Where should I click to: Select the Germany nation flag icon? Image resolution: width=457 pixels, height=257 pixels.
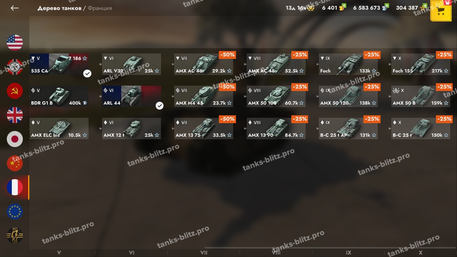15,66
